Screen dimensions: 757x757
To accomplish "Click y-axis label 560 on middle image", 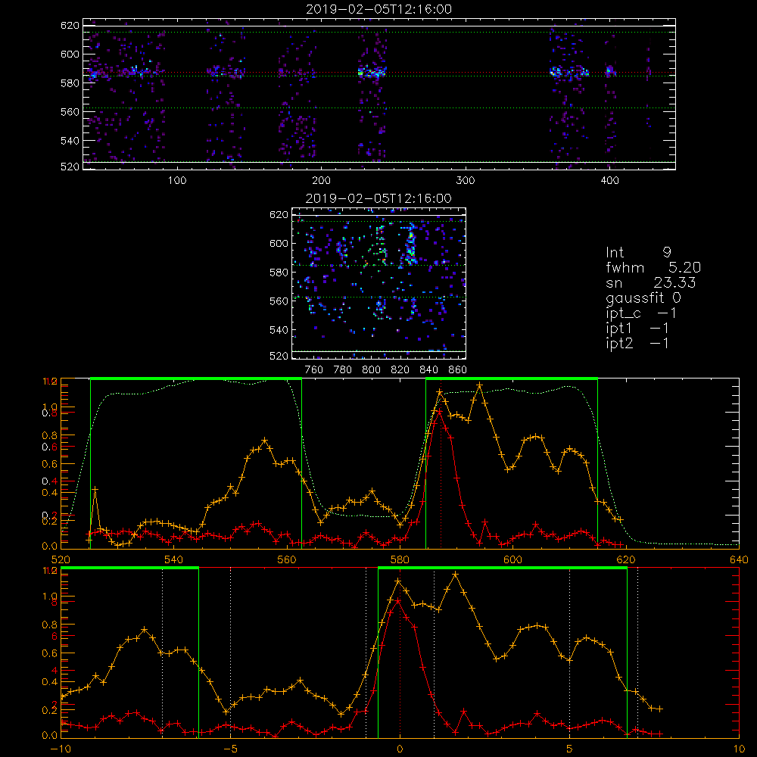I will click(279, 301).
